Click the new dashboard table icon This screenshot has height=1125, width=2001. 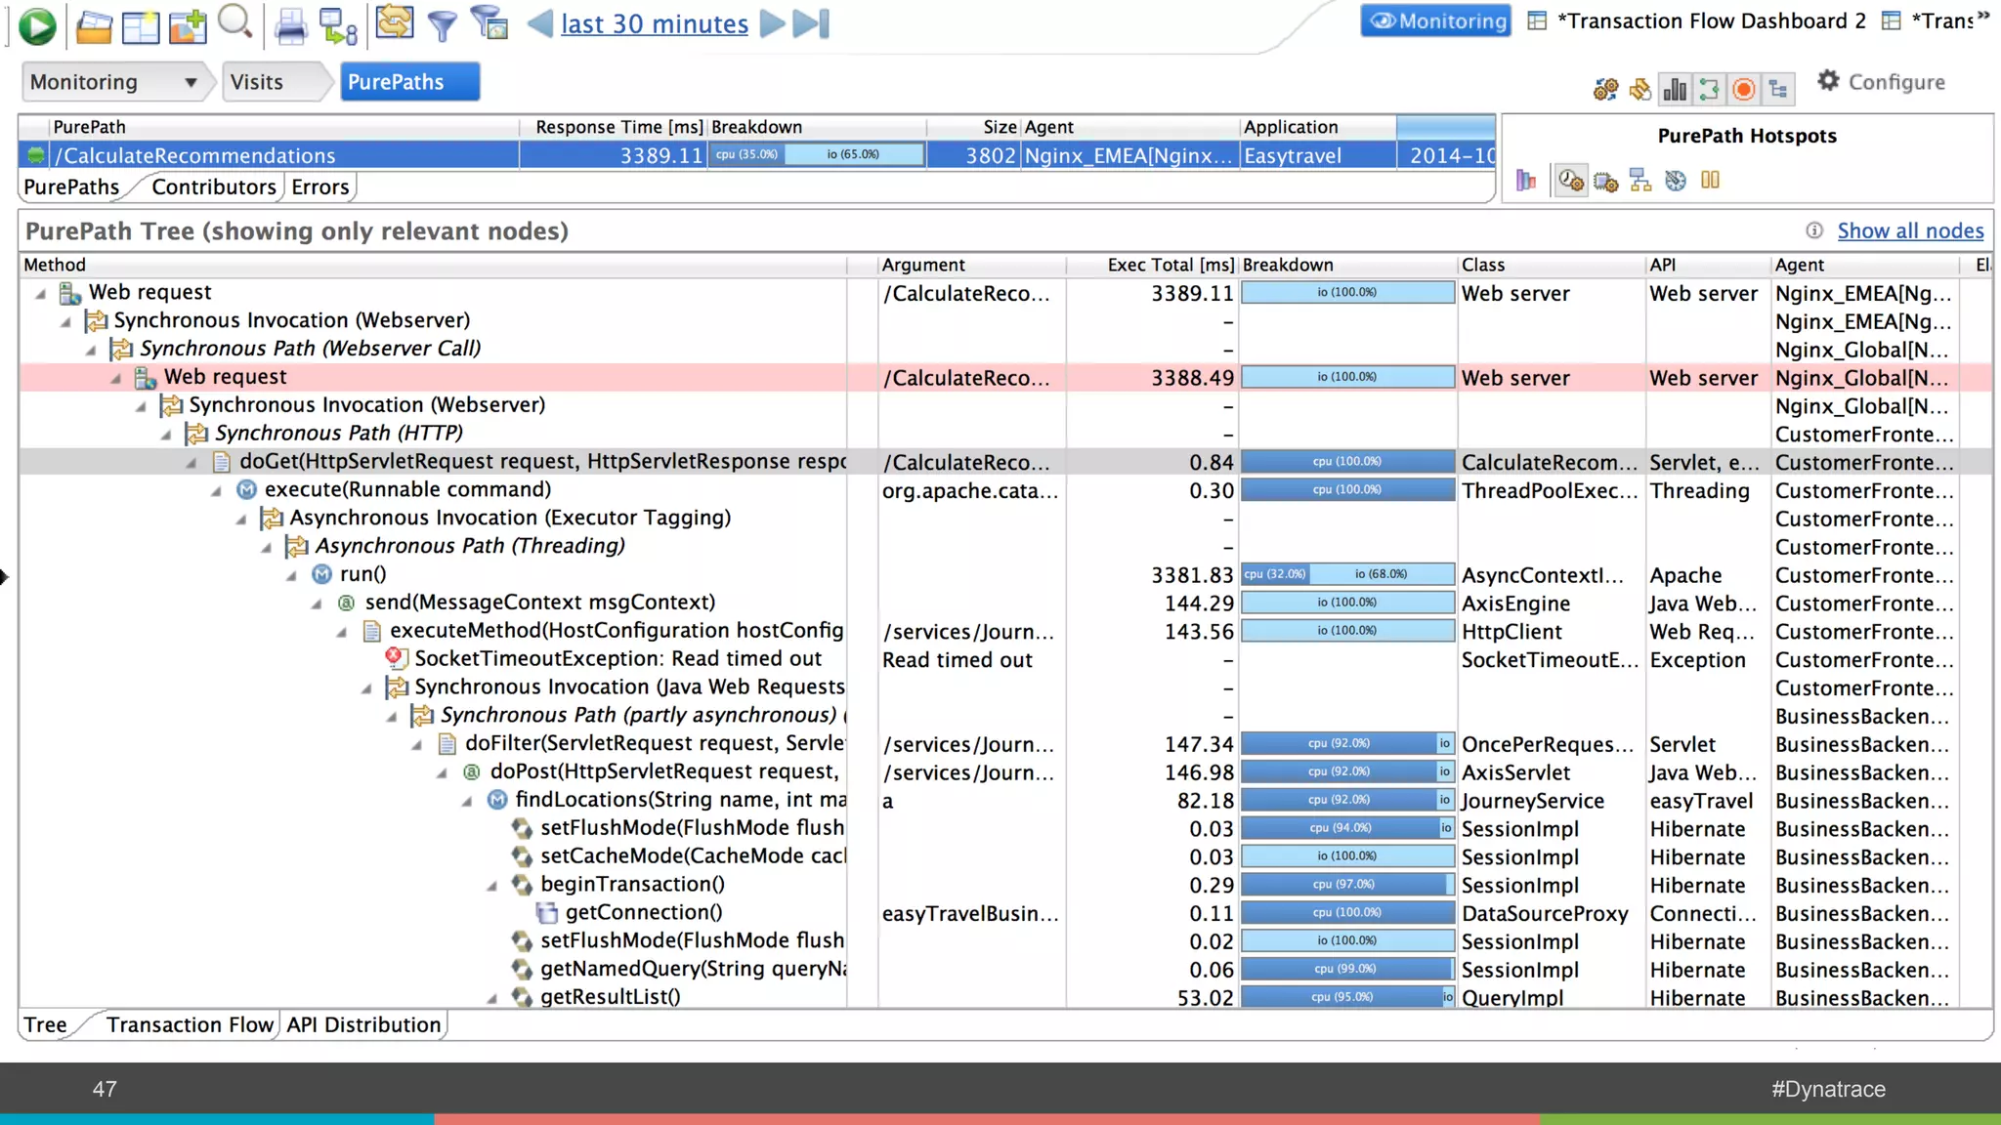[x=141, y=26]
